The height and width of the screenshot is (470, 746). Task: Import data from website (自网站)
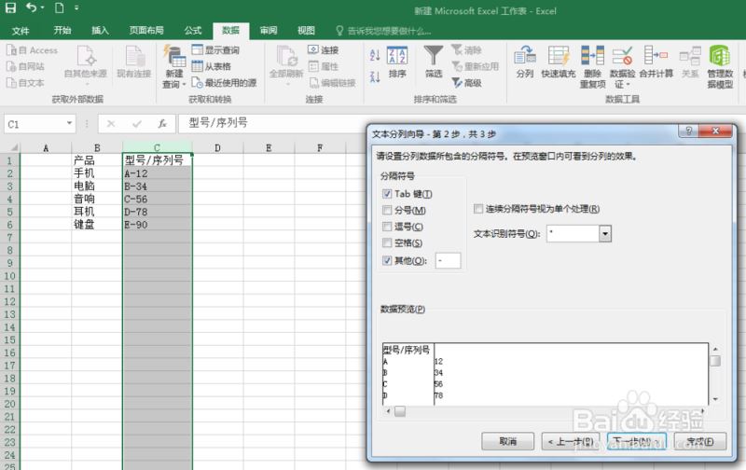pyautogui.click(x=25, y=66)
